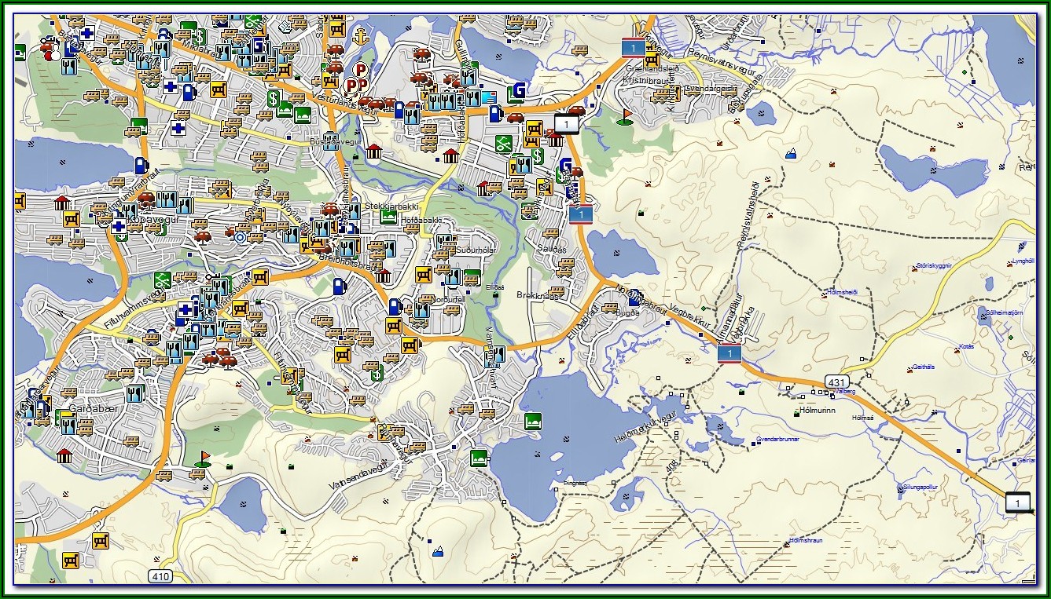Viewport: 1051px width, 599px height.
Task: Select the Kotás label
Action: (x=967, y=345)
